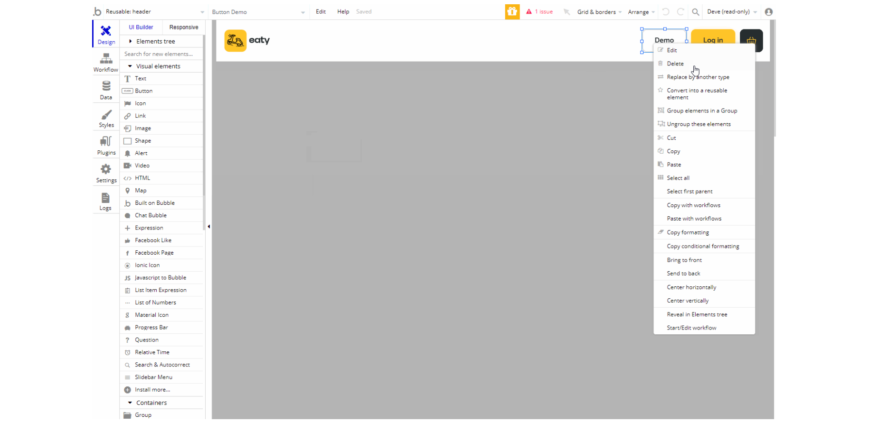Click the Log in button

(713, 40)
